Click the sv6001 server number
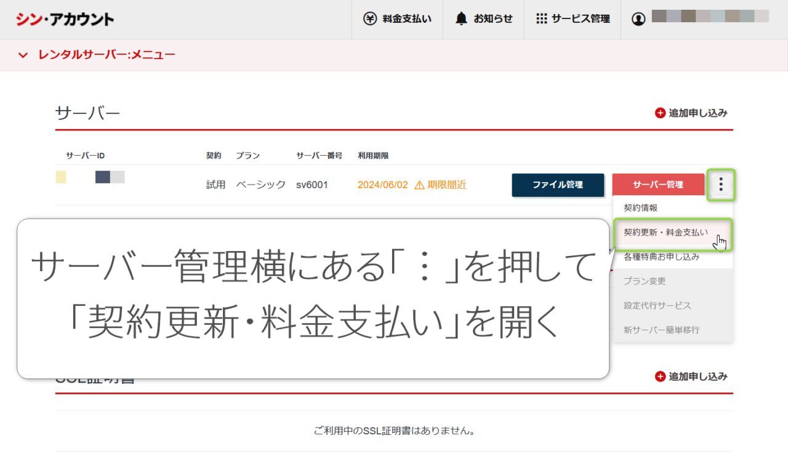788x462 pixels. click(312, 185)
